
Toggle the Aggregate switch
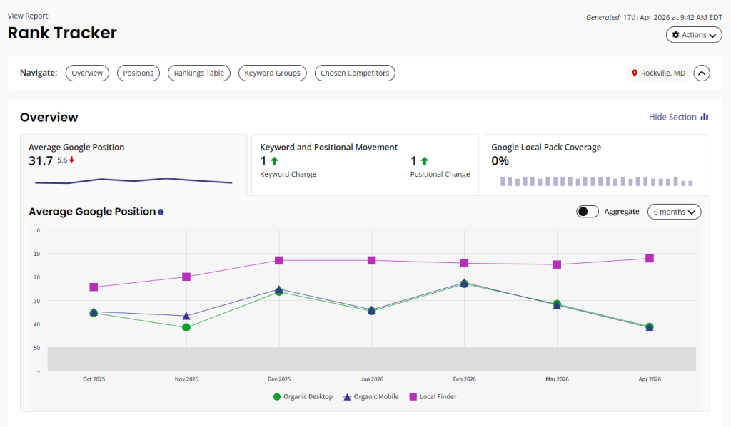(x=587, y=212)
